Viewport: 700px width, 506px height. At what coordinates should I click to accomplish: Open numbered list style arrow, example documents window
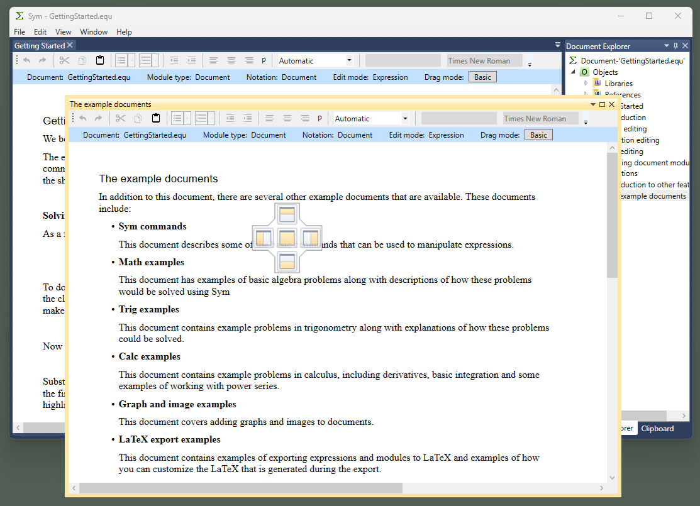[211, 118]
